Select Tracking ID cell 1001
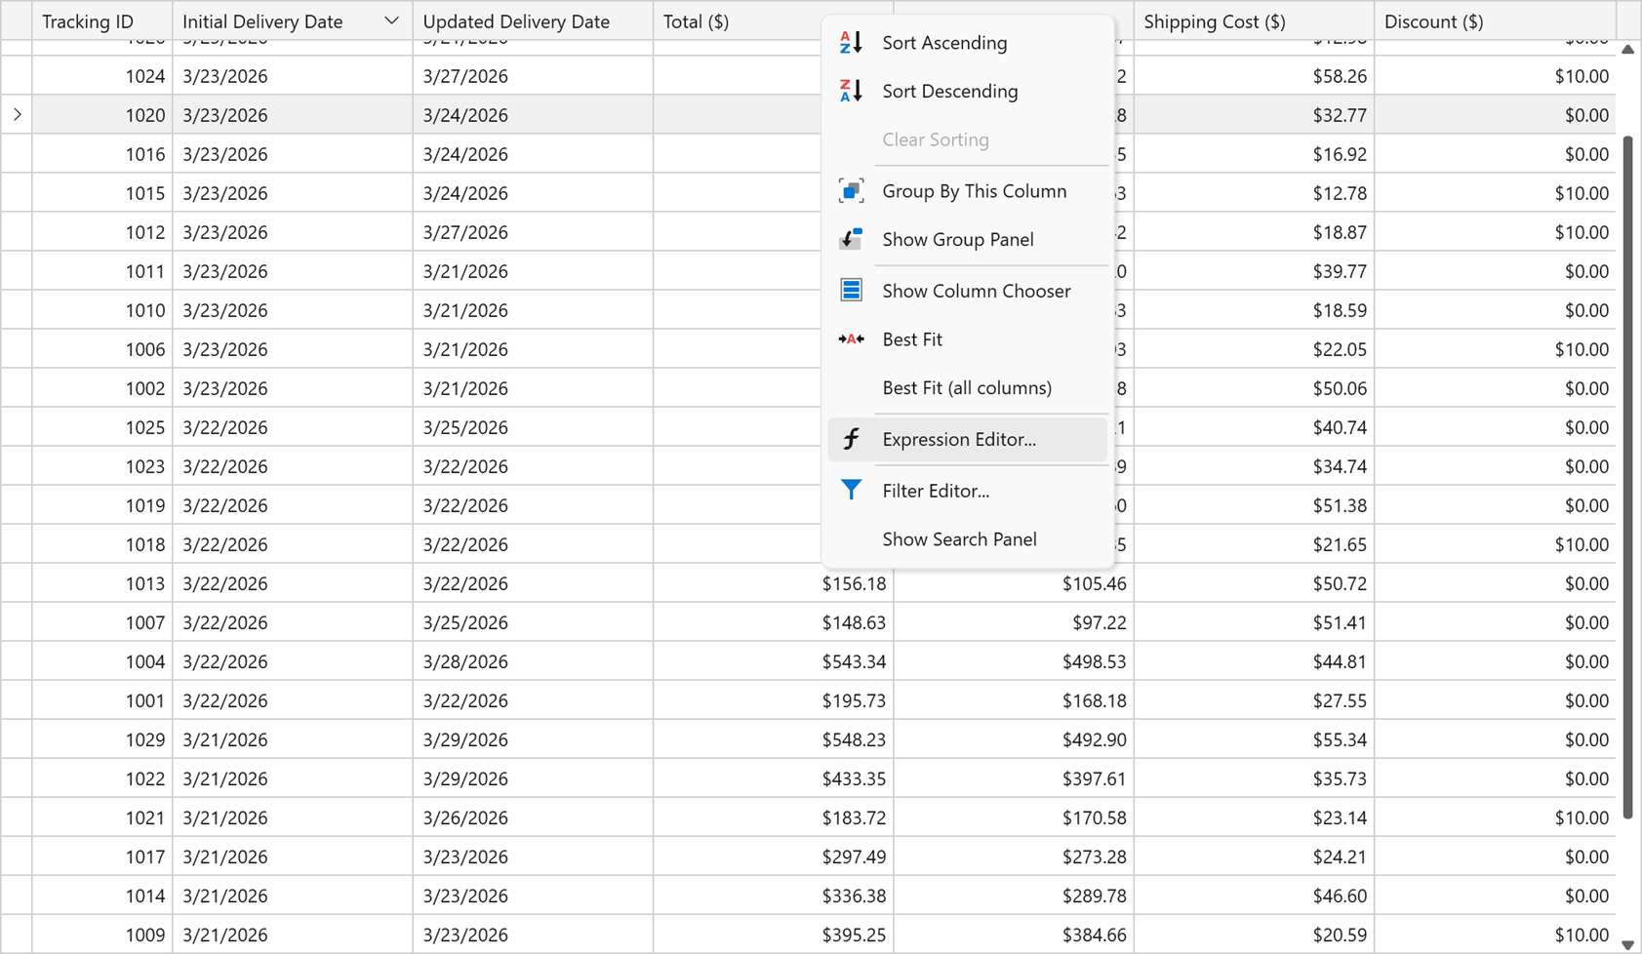Viewport: 1642px width, 954px height. coord(102,700)
